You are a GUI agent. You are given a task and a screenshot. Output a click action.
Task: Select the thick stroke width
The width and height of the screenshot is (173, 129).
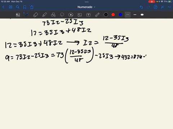coord(142,15)
